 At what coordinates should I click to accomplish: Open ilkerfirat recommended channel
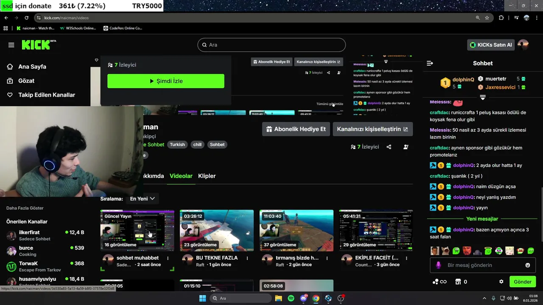click(x=45, y=236)
